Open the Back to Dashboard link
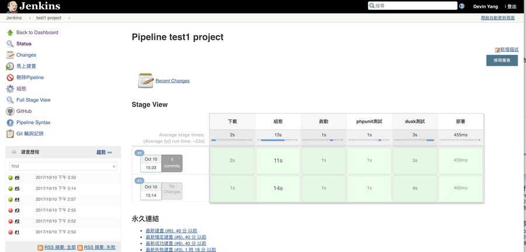Screen dimensions: 526x252 pos(37,33)
